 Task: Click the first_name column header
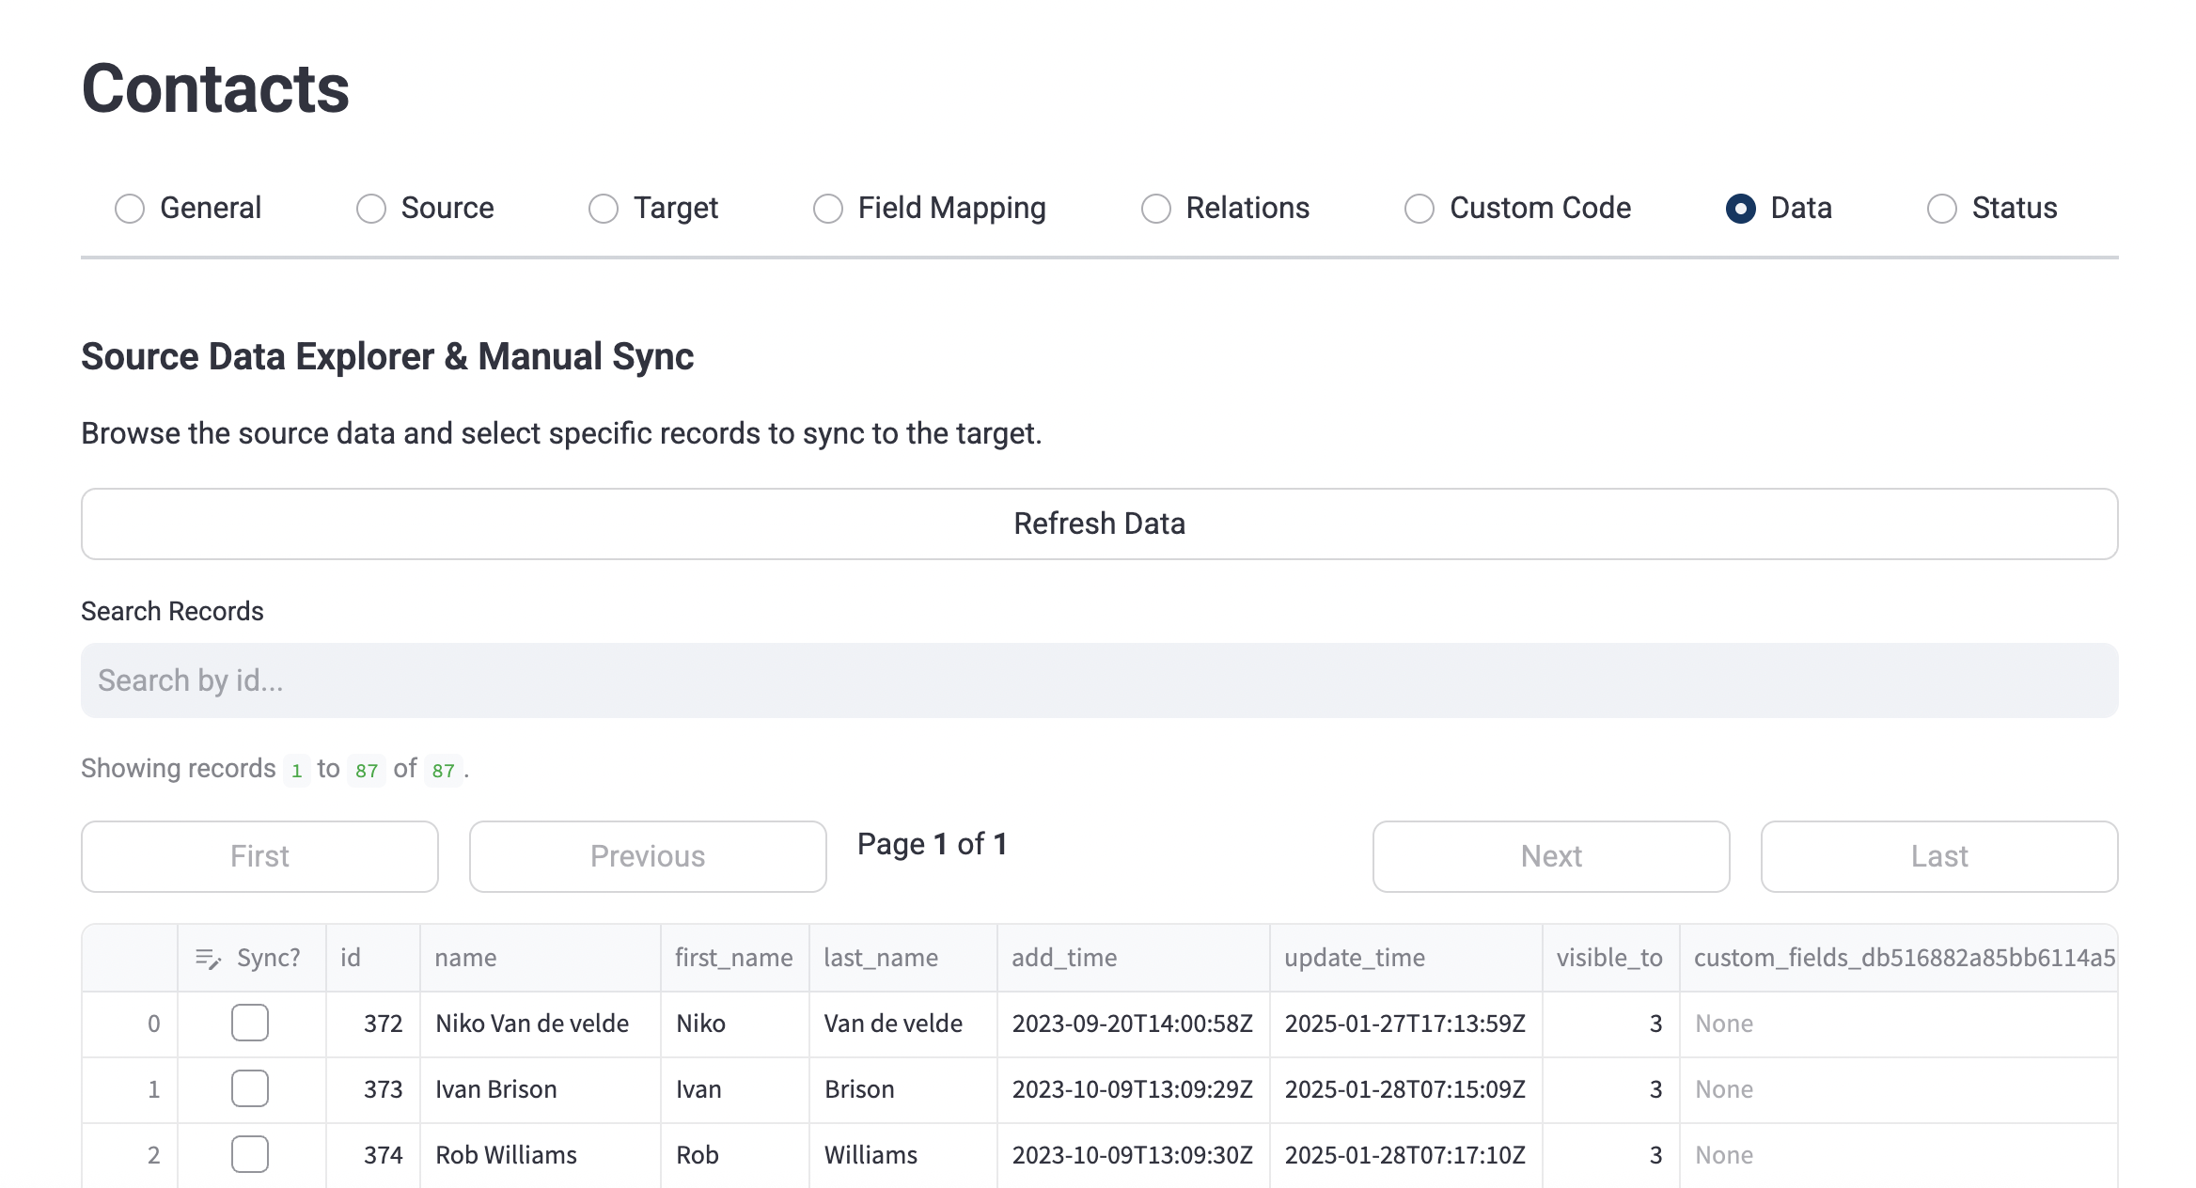click(734, 958)
